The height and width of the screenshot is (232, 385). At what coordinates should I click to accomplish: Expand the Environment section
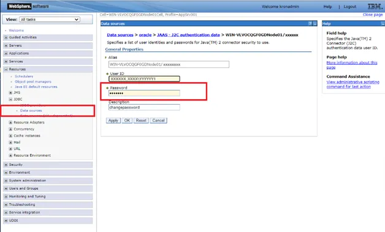(x=6, y=173)
